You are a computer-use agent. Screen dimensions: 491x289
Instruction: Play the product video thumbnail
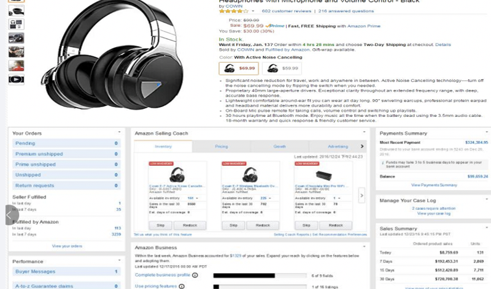tap(17, 80)
